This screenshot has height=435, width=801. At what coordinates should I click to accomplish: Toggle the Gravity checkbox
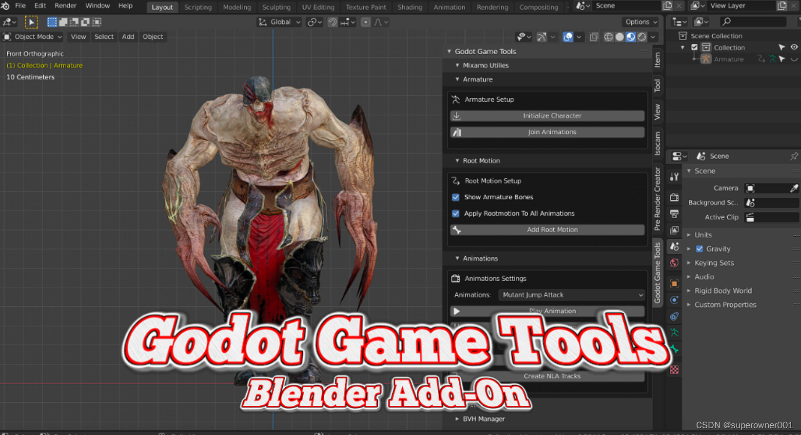[699, 249]
